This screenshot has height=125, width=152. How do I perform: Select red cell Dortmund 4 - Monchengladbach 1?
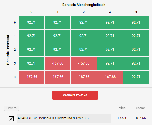(57, 77)
